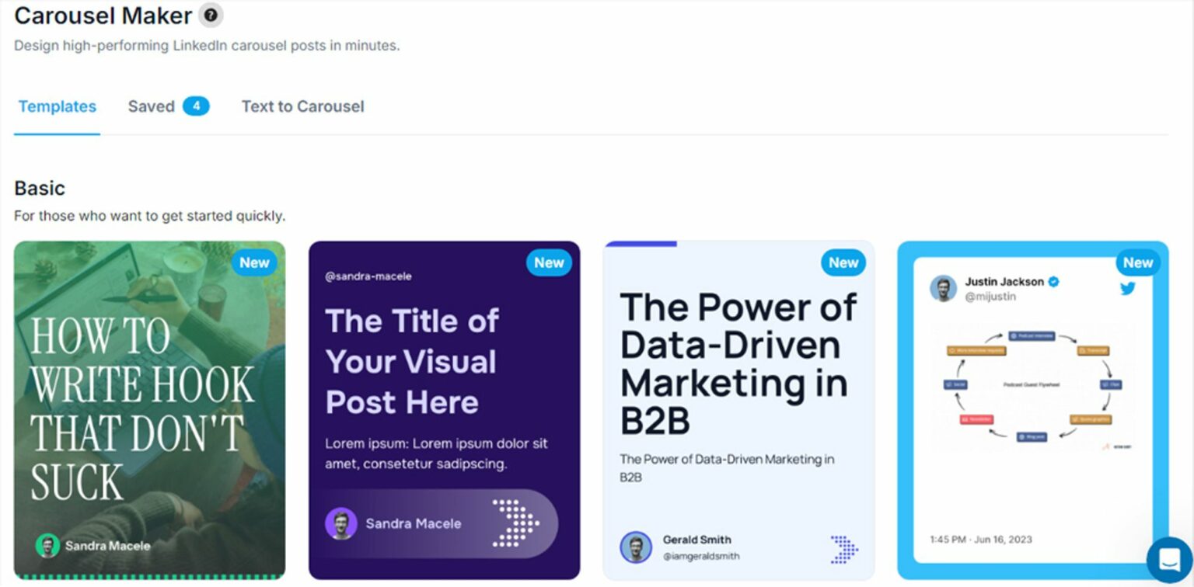
Task: Open the Text to Carousel tab
Action: (x=302, y=106)
